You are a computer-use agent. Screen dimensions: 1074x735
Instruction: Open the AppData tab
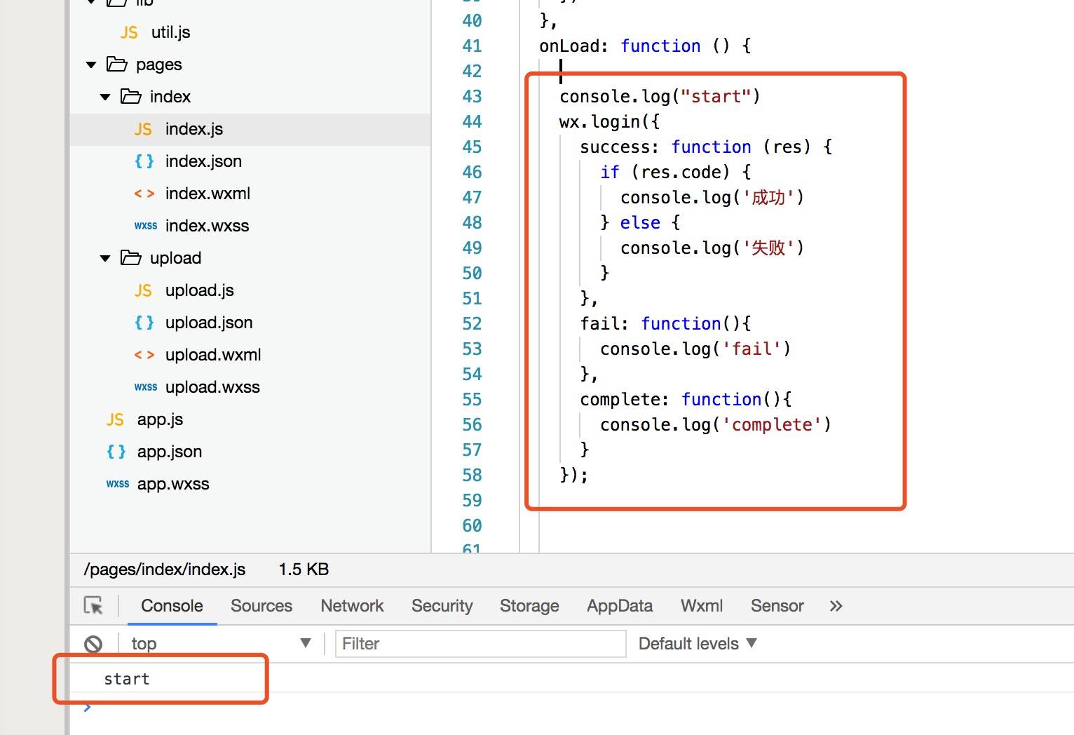pyautogui.click(x=619, y=606)
